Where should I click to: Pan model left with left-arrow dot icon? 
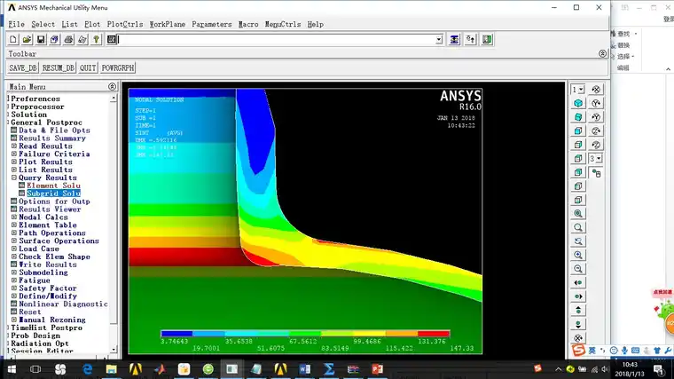(578, 282)
